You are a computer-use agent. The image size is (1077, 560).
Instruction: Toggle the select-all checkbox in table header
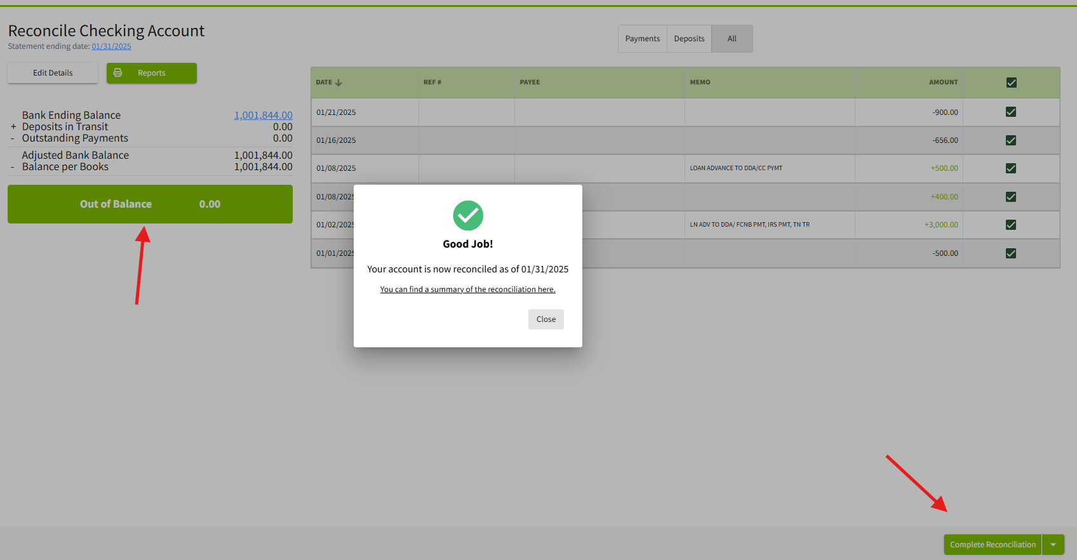pyautogui.click(x=1011, y=83)
